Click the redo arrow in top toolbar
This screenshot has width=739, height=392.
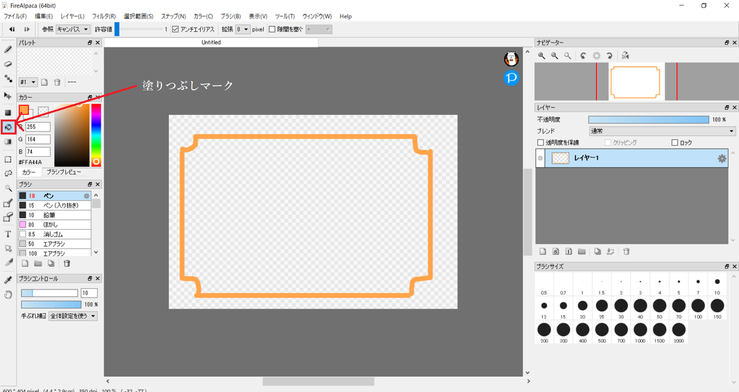[26, 29]
